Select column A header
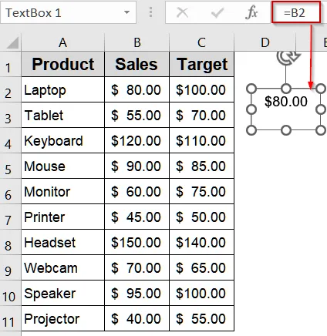 click(63, 42)
